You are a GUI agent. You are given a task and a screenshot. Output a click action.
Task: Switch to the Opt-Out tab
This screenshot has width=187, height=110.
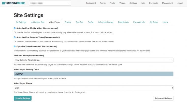(79, 22)
